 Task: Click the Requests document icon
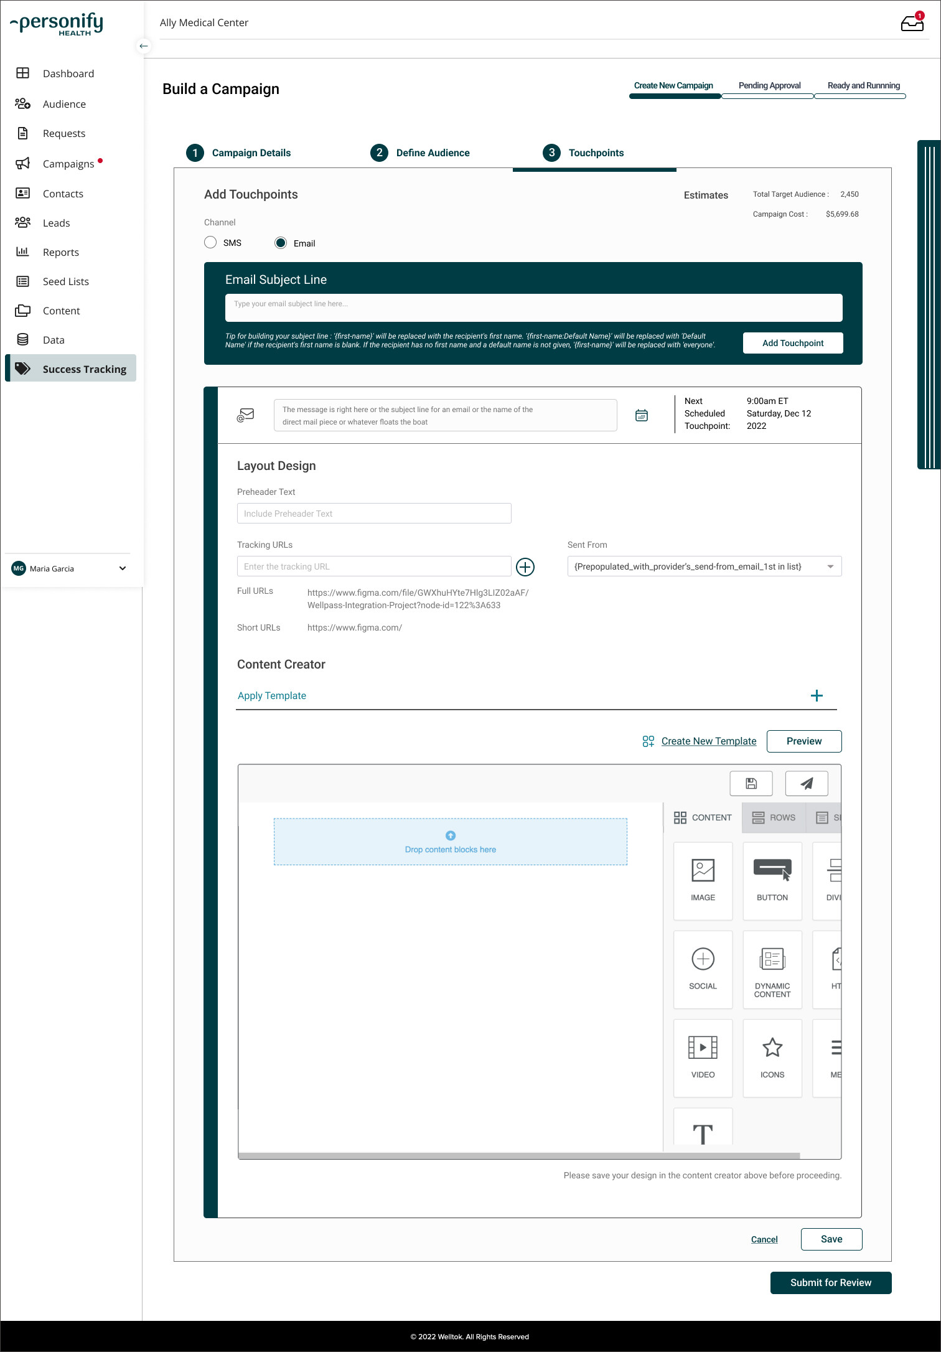[23, 133]
